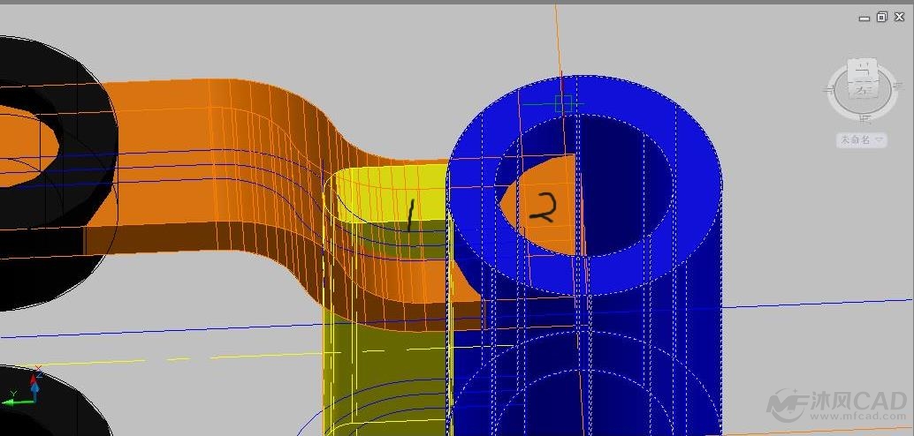Click the handwritten number 2 inside blue cylinder
Image resolution: width=914 pixels, height=436 pixels.
point(542,207)
